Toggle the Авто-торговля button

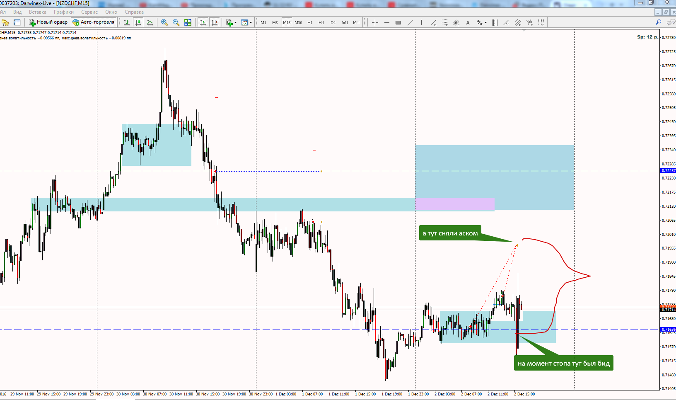(x=94, y=22)
